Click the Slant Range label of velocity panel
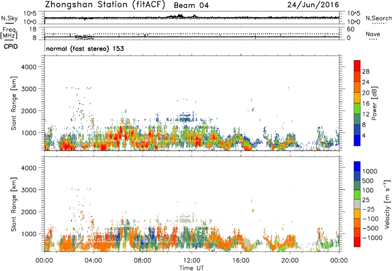The height and width of the screenshot is (271, 392). [x=14, y=204]
